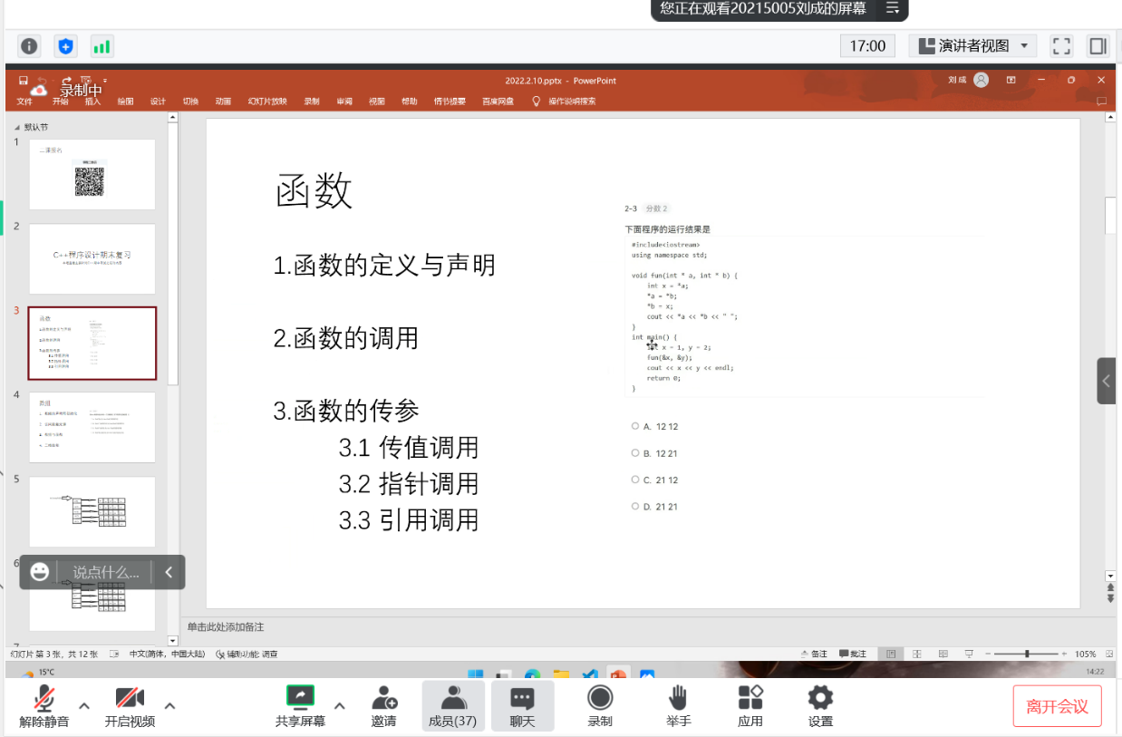Open the 审阅 ribbon tab
The image size is (1122, 737).
coord(344,102)
